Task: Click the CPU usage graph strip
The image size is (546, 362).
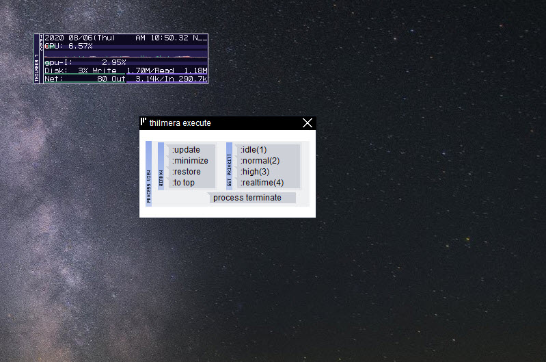Action: pyautogui.click(x=126, y=55)
